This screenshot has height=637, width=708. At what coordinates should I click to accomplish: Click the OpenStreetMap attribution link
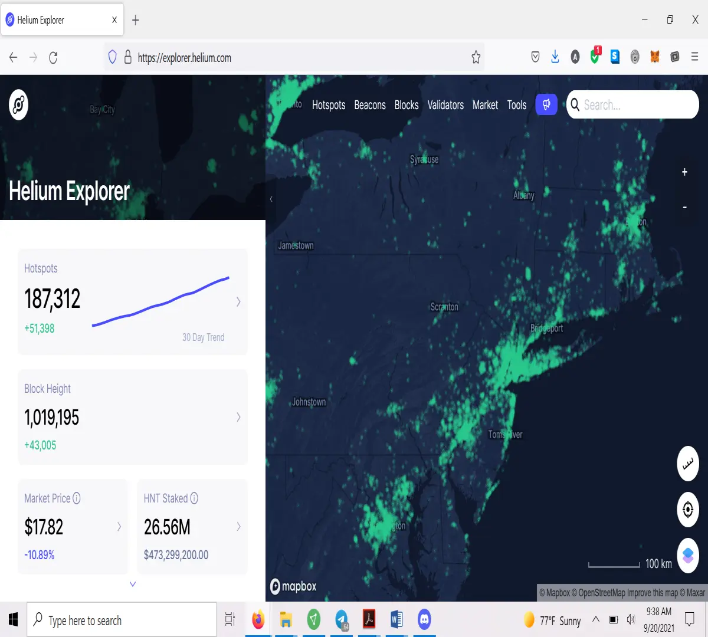(x=598, y=593)
